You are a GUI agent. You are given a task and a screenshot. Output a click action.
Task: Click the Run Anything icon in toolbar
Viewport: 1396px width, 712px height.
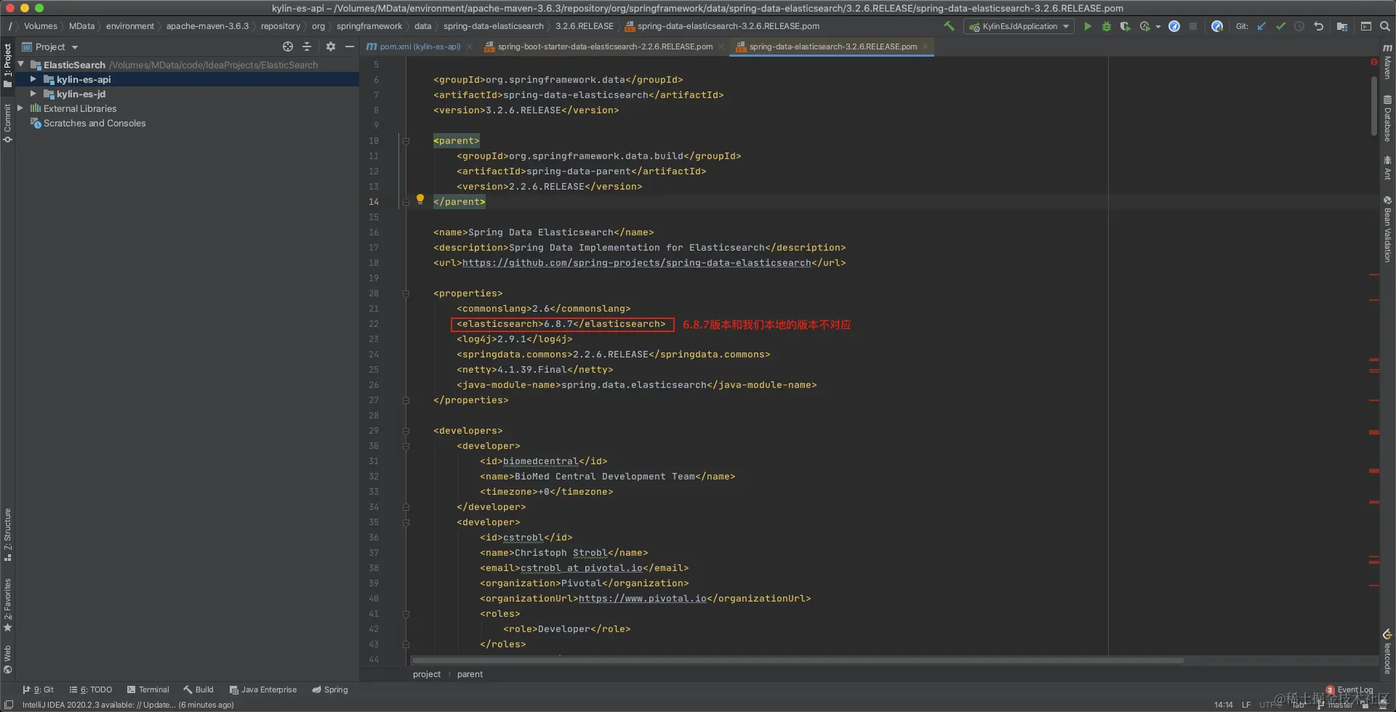[x=1366, y=26]
